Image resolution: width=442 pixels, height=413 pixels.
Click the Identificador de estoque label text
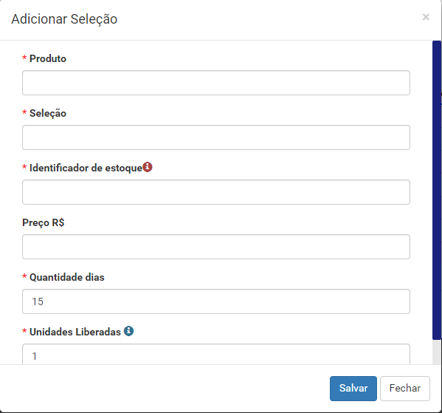pos(86,168)
